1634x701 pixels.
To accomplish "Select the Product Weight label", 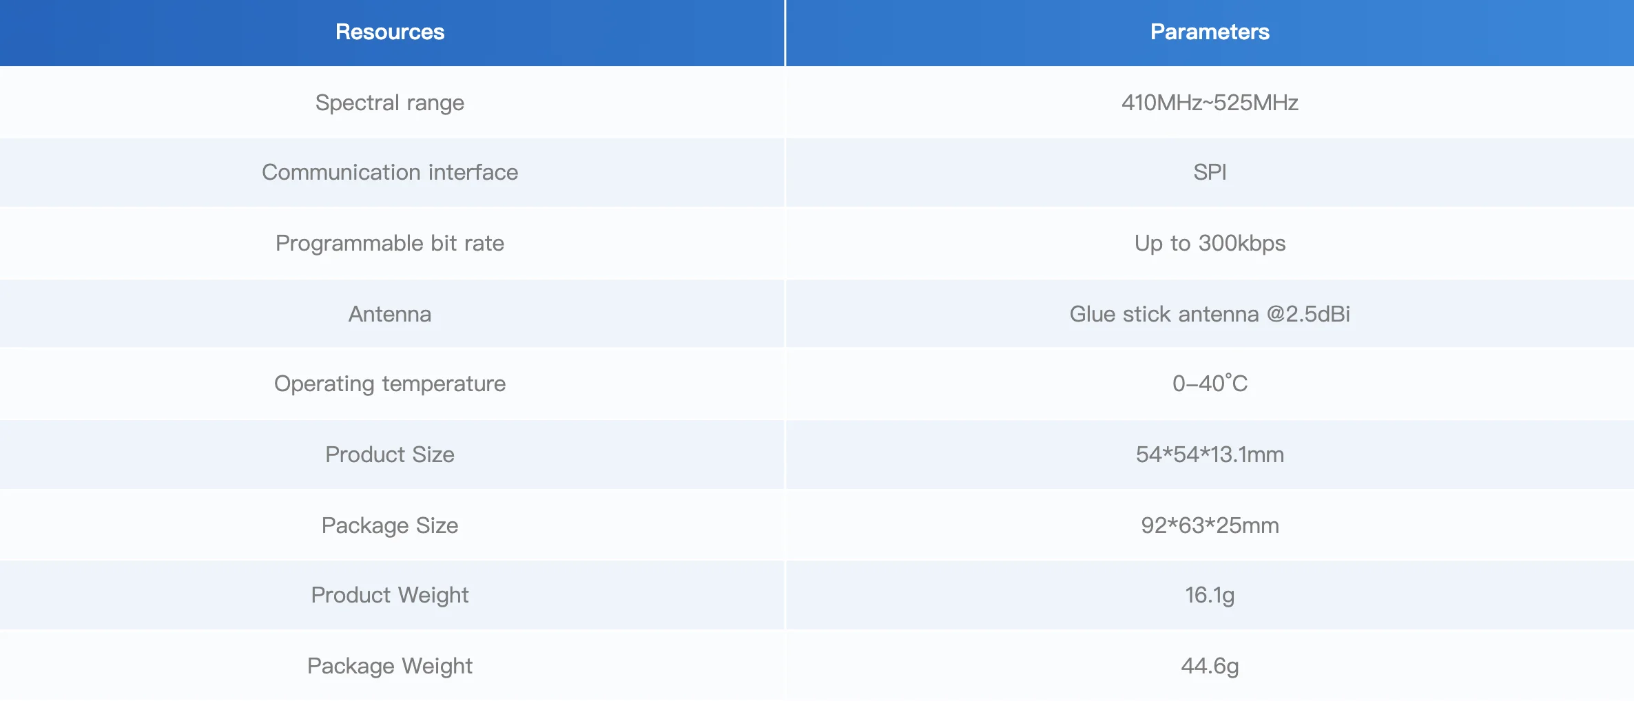I will click(x=390, y=595).
